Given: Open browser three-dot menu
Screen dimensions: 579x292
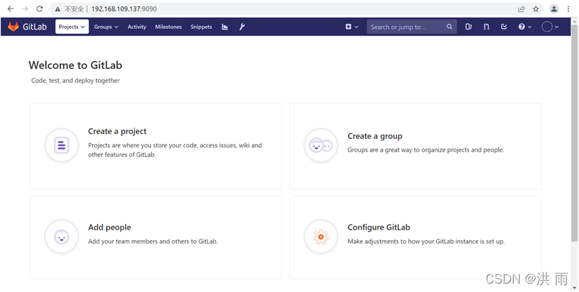Looking at the screenshot, I should coord(568,9).
